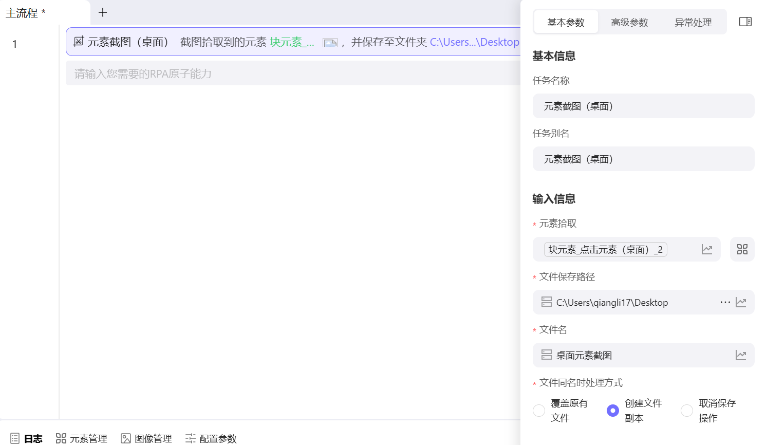Click the variable icon beside 文件名
766x445 pixels.
pyautogui.click(x=740, y=355)
